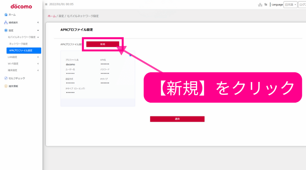
Task: Expand the 端末設定 chevron
Action: coord(38,70)
